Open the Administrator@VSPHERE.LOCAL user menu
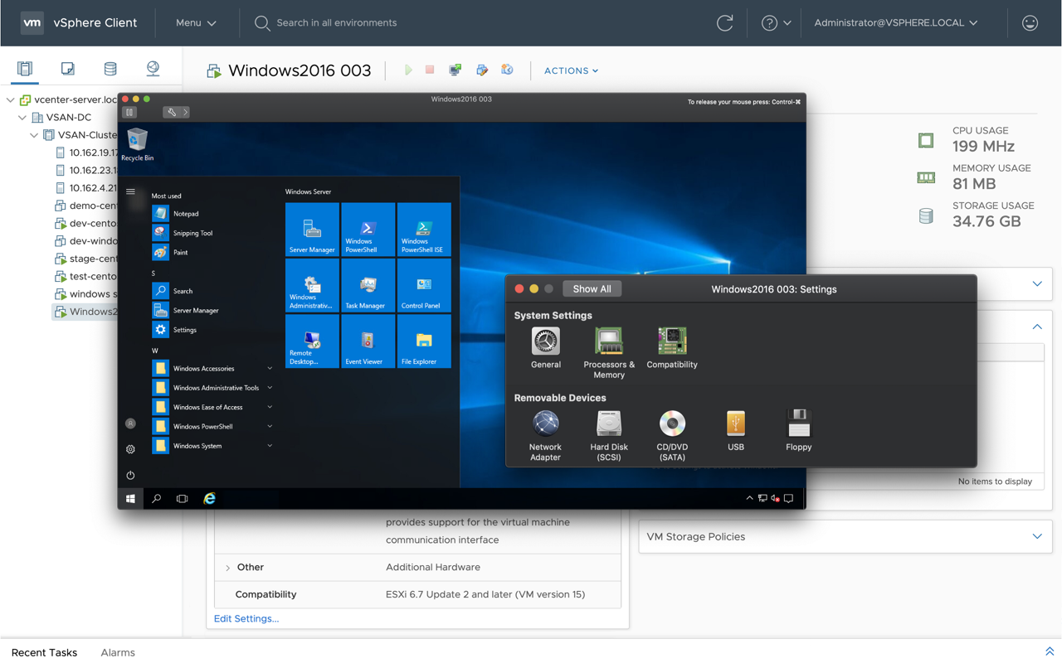Image resolution: width=1062 pixels, height=663 pixels. tap(895, 23)
